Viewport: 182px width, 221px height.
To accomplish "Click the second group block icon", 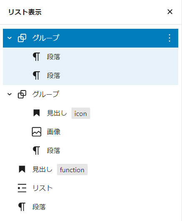I will [x=22, y=94].
